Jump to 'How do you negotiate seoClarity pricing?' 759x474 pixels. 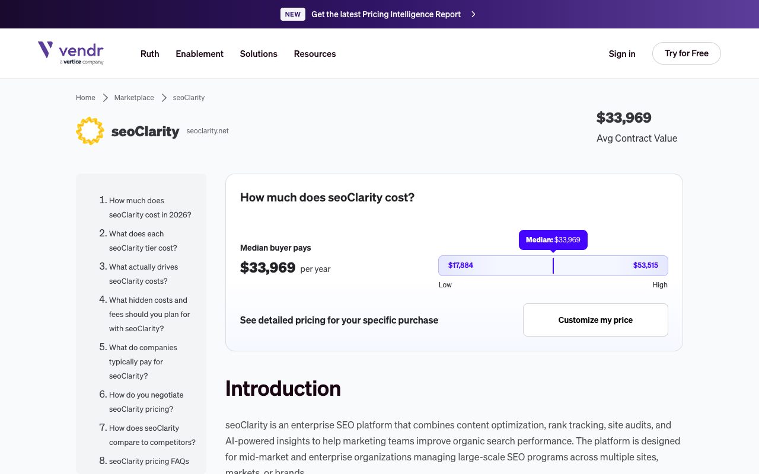coord(146,402)
